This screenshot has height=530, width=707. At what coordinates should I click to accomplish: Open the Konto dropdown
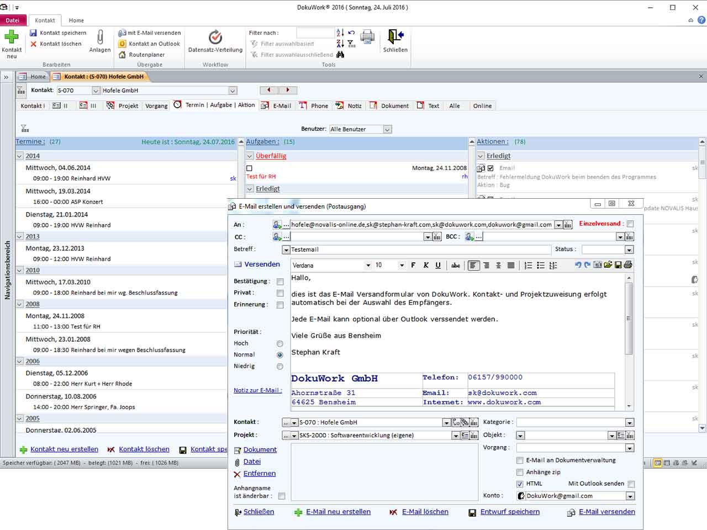tap(629, 496)
